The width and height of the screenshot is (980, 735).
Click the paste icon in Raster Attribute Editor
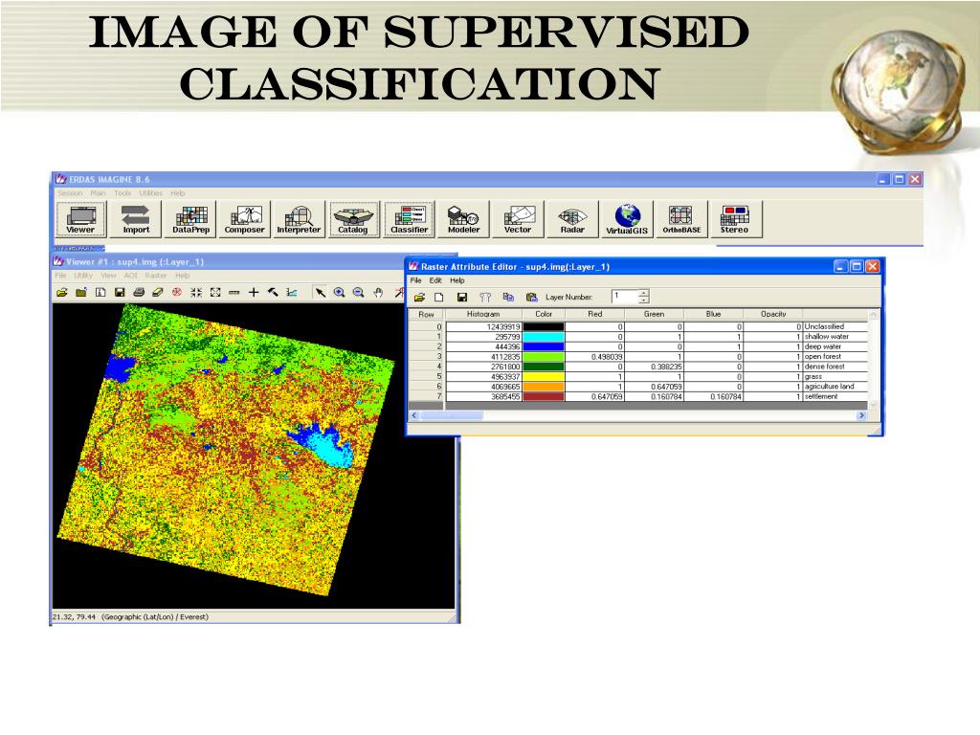click(x=531, y=297)
